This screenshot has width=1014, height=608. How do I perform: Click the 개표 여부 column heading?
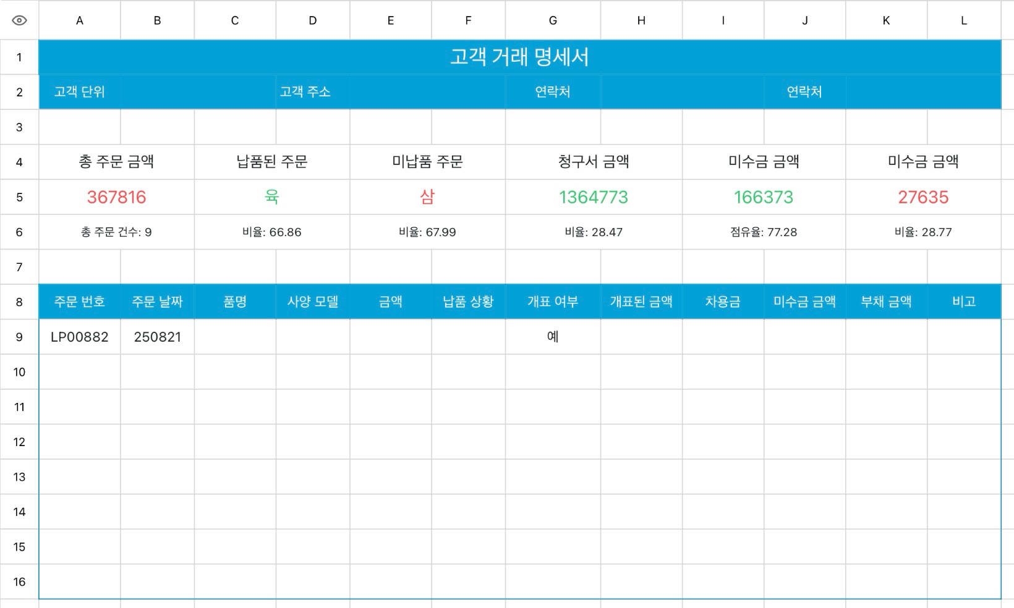click(x=553, y=302)
